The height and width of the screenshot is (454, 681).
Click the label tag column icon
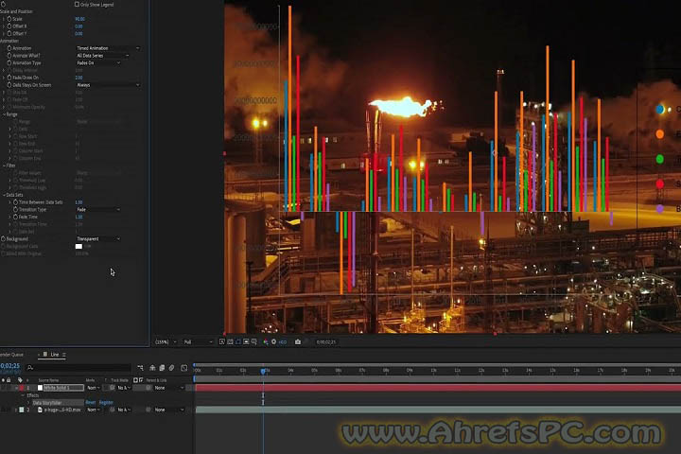(20, 380)
